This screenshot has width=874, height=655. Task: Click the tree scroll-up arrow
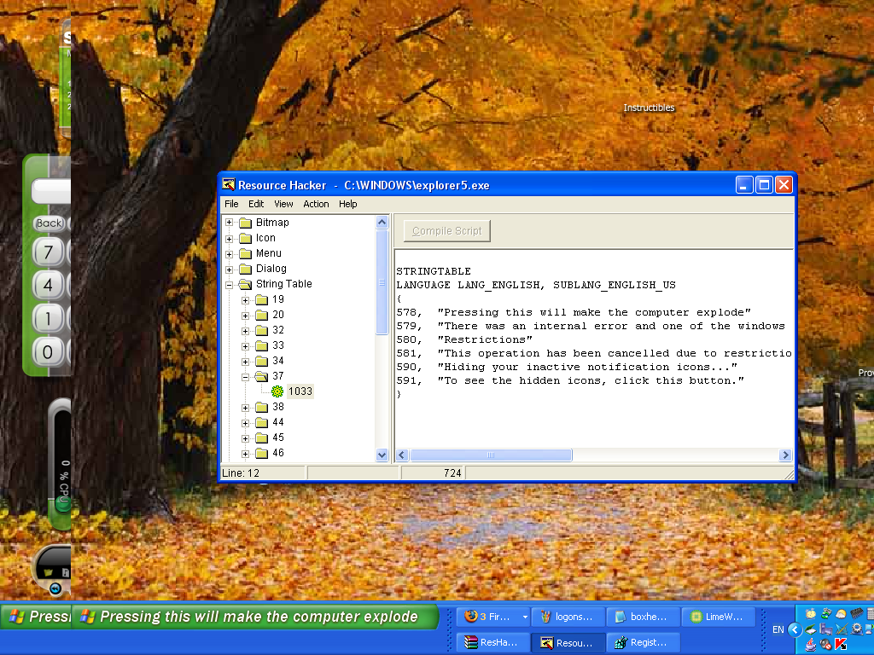pos(382,223)
